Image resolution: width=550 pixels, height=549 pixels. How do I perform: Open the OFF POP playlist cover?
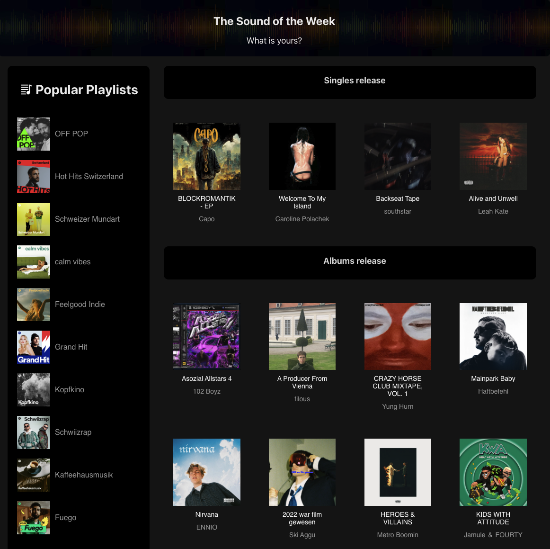coord(34,134)
